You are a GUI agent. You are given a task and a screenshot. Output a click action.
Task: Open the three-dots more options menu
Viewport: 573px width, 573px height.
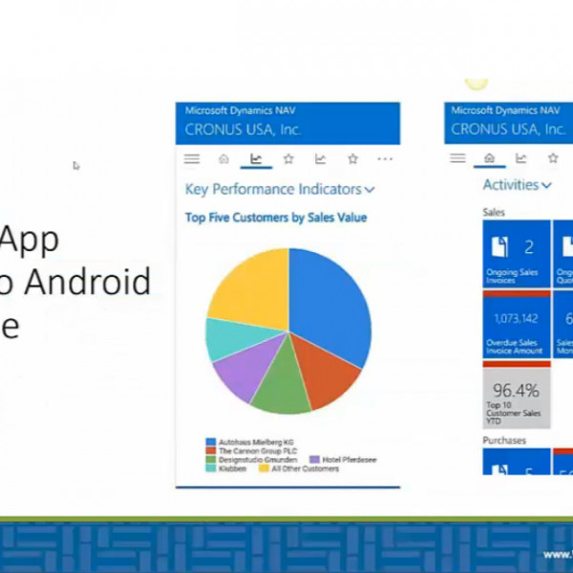[x=385, y=159]
